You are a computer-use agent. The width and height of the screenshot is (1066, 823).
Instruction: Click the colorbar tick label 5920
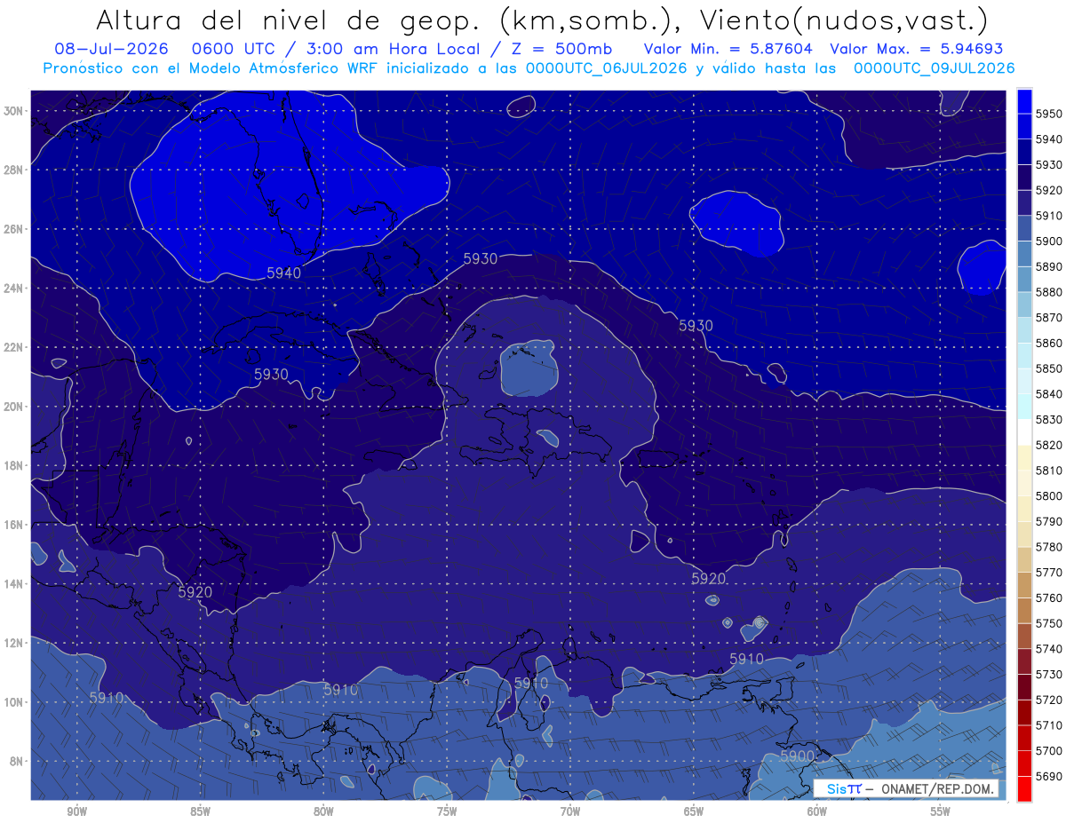pos(1050,190)
